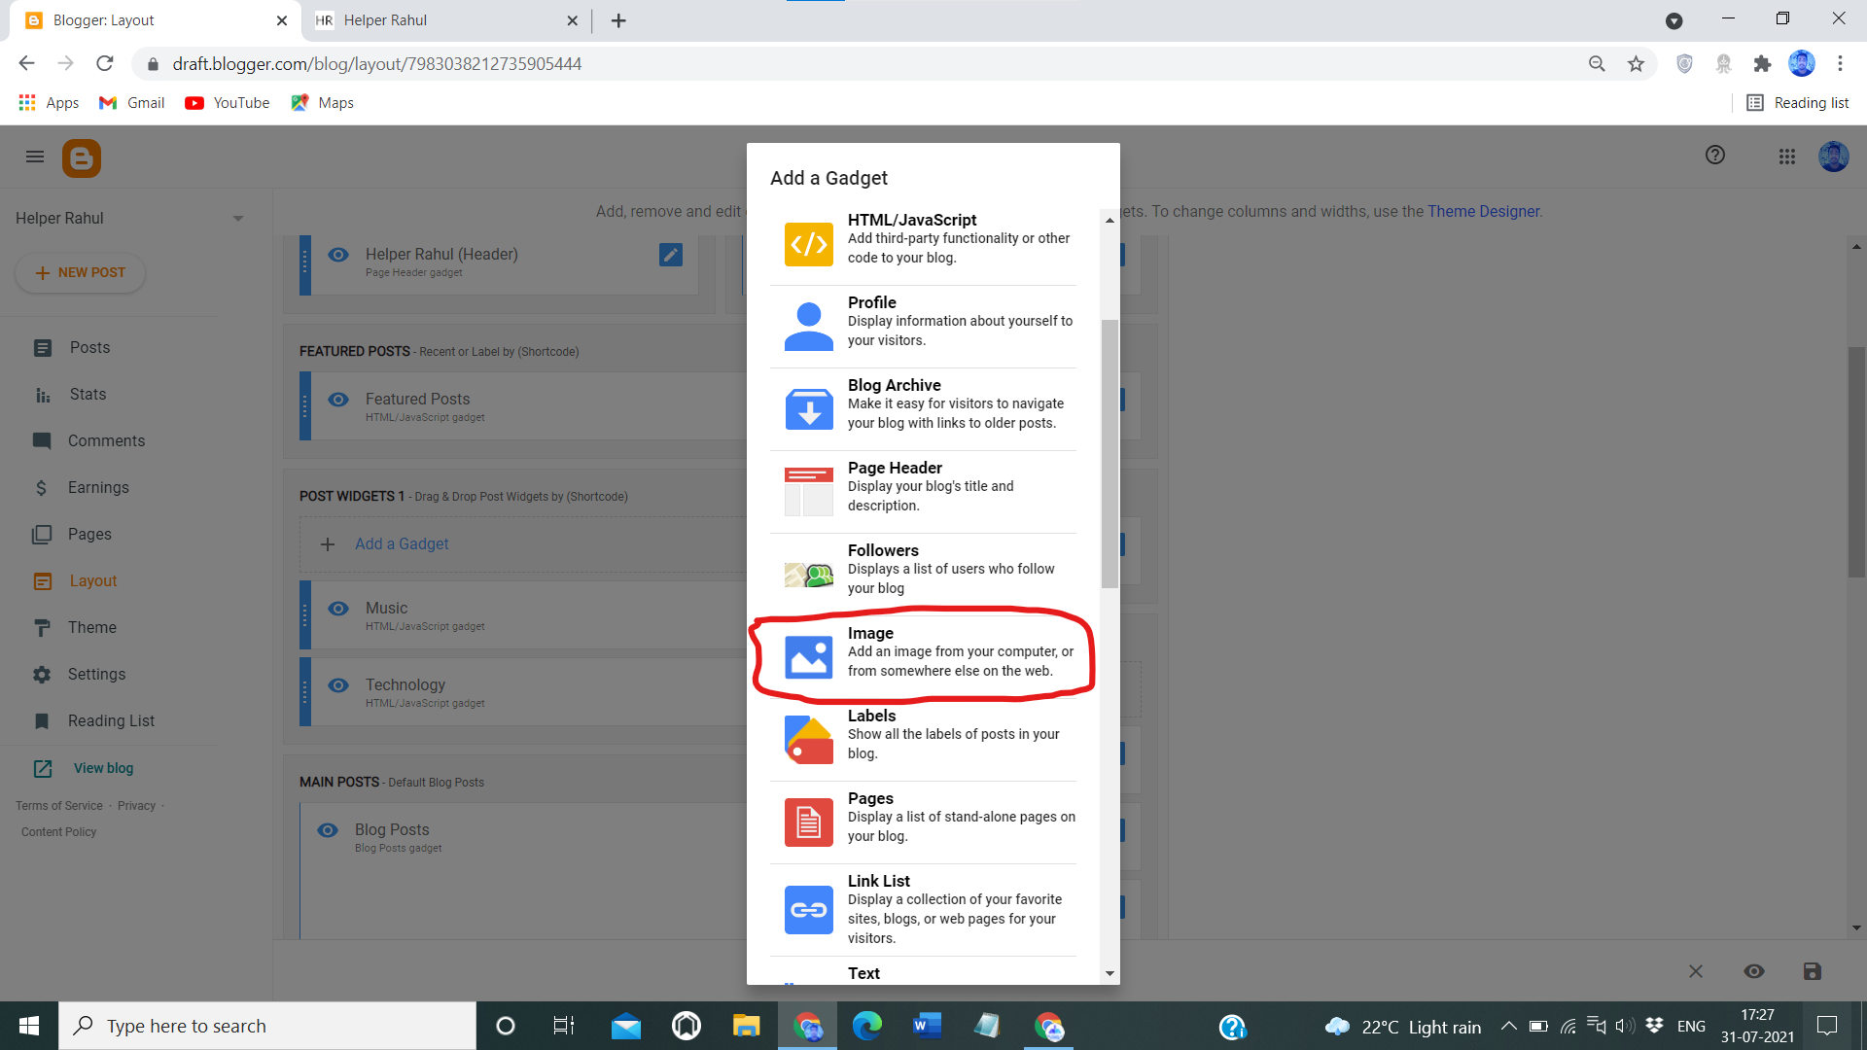Viewport: 1867px width, 1050px height.
Task: Open Terms of Service link
Action: click(x=58, y=806)
